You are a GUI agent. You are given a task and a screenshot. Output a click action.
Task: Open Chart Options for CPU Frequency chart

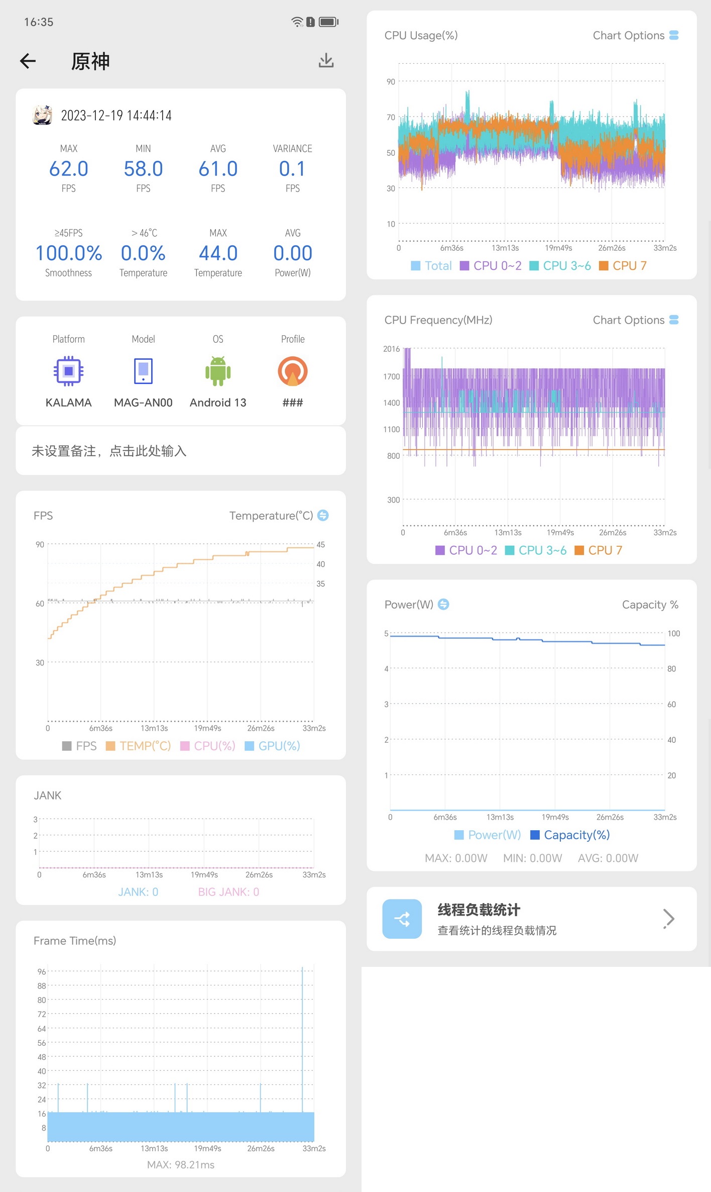[636, 320]
